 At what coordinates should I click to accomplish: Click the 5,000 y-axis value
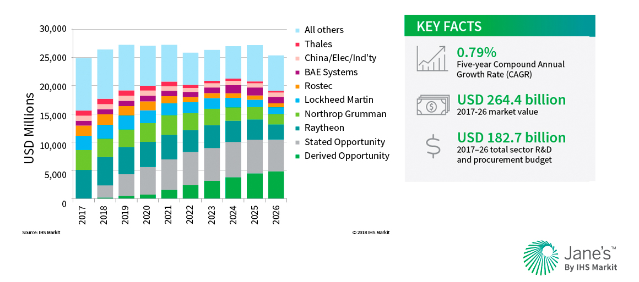(x=56, y=175)
